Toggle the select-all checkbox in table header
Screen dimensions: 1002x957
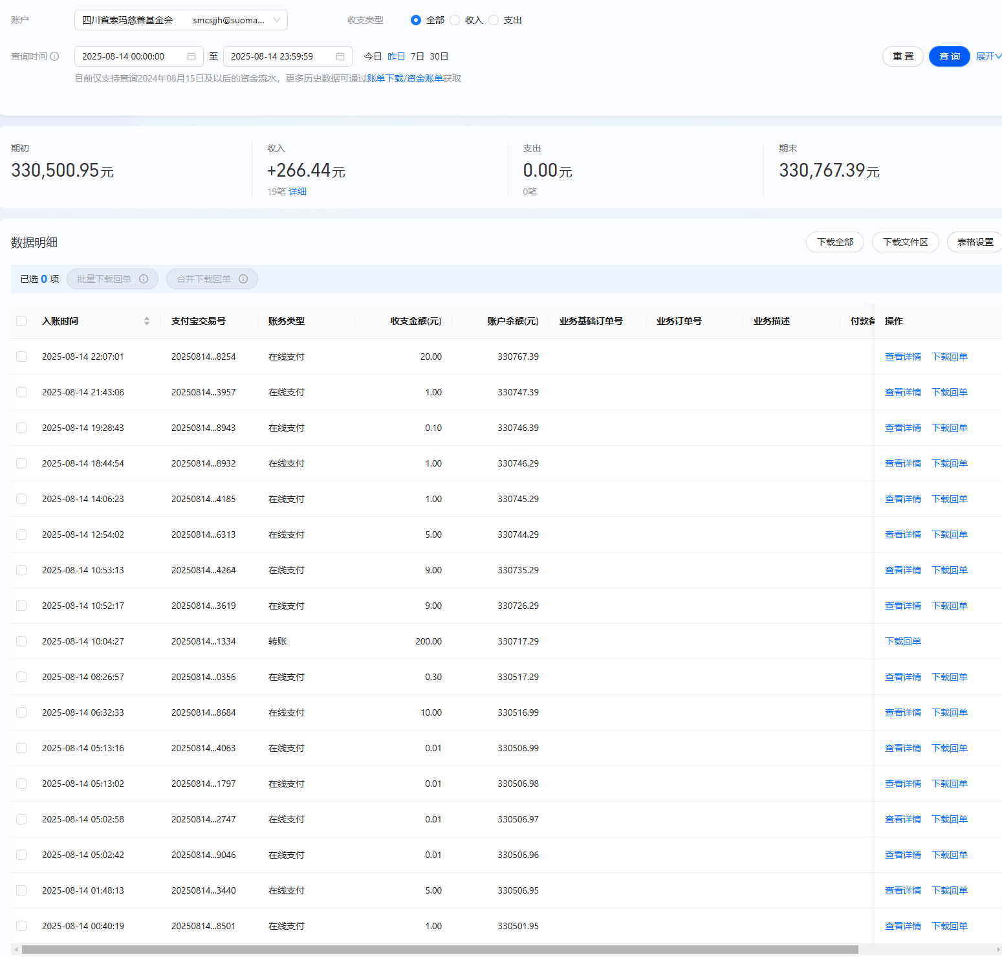21,321
